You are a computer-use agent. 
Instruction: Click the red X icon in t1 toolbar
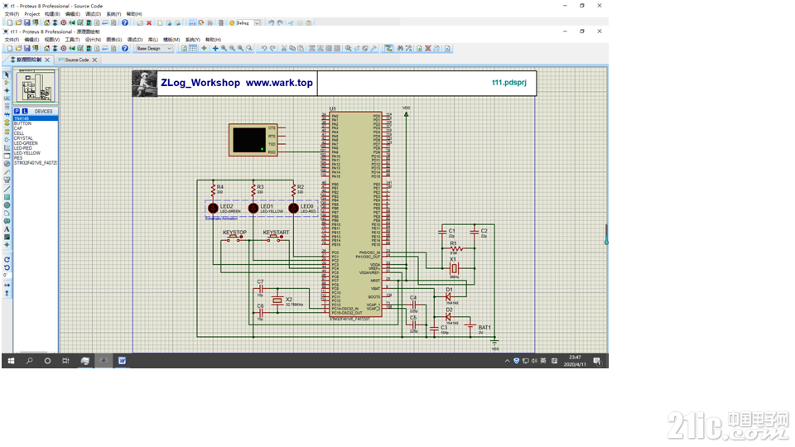149,23
